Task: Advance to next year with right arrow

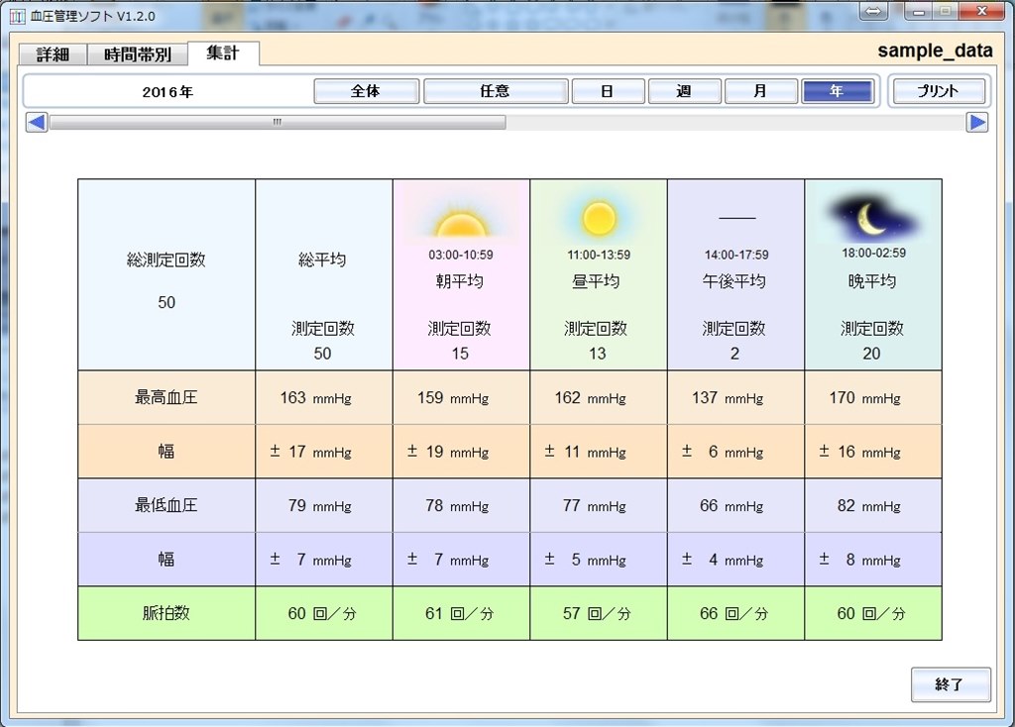Action: click(x=977, y=122)
